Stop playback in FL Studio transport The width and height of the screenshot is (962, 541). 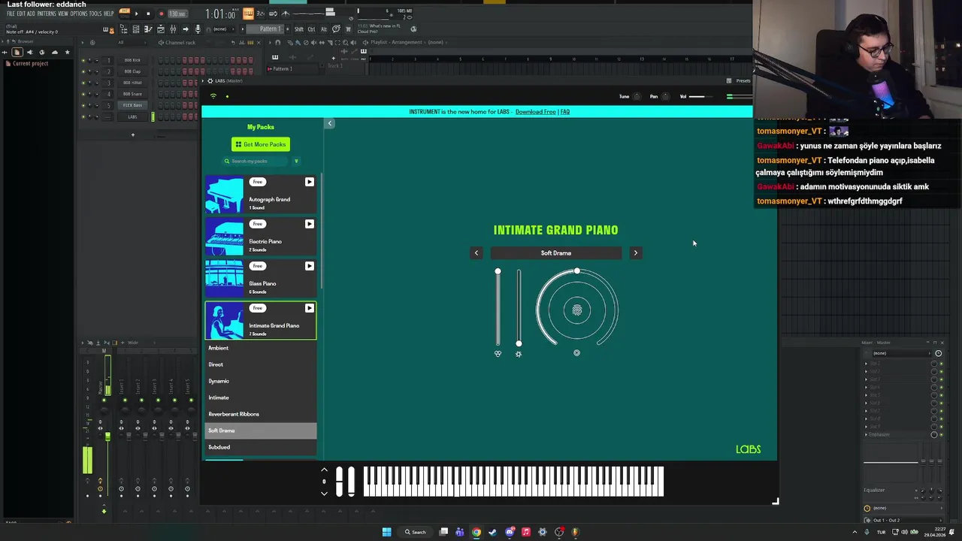coord(148,14)
